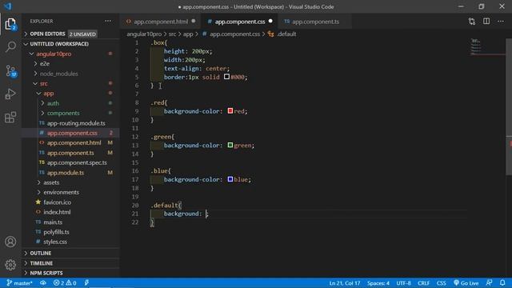Change encoding via UTF-8 status item
512x288 pixels.
(x=403, y=283)
